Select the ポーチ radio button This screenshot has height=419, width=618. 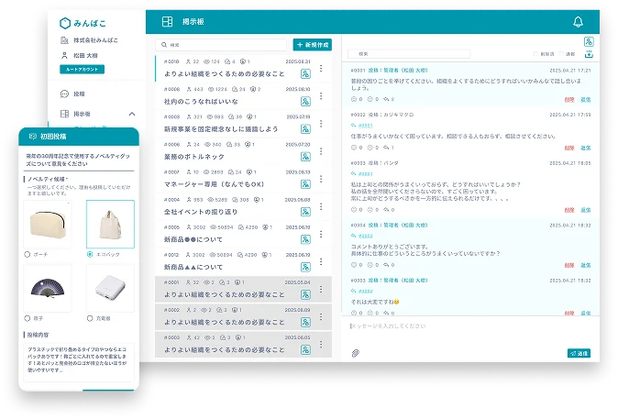click(28, 255)
